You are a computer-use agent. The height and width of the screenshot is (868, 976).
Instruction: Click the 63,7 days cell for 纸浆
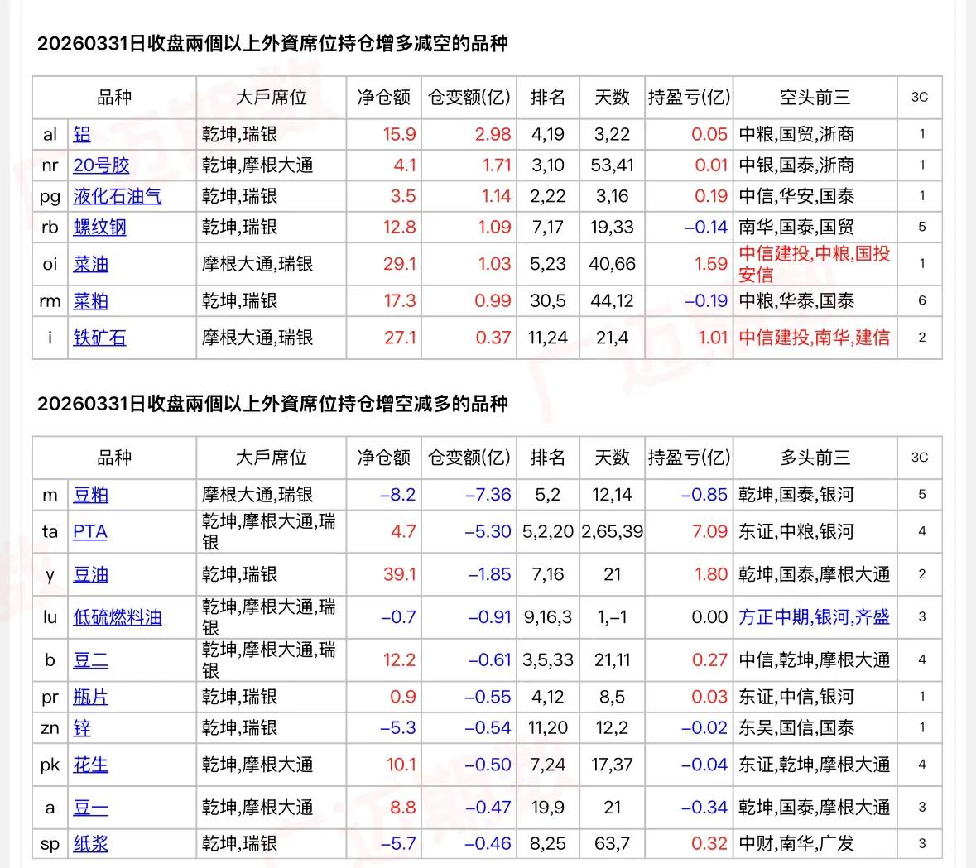click(x=612, y=844)
